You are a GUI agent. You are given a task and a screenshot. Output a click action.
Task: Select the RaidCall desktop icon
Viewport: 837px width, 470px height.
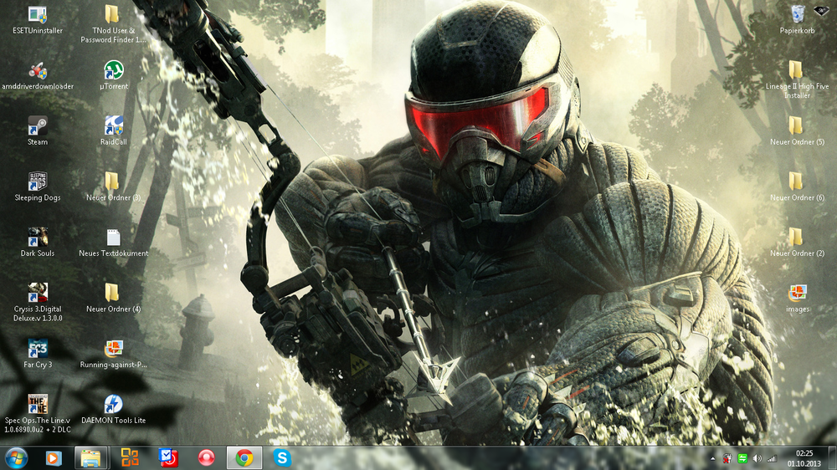(x=113, y=126)
